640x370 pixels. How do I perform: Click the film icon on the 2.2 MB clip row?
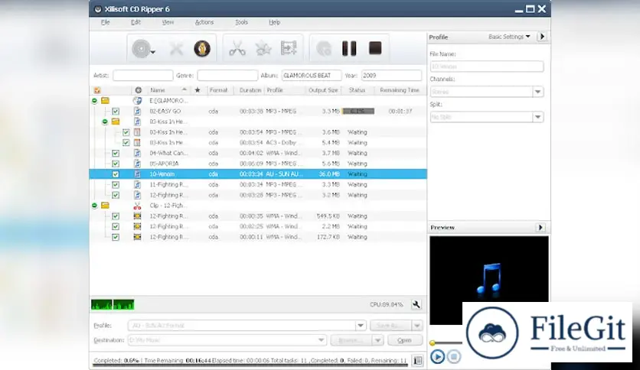(137, 226)
